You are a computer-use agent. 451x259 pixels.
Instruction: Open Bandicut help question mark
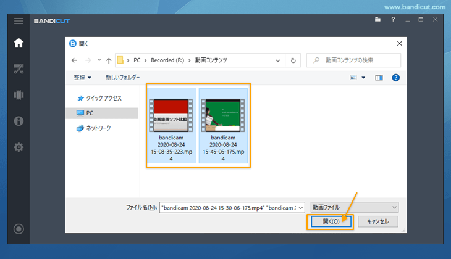393,20
